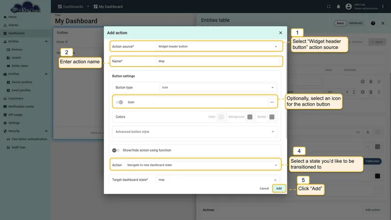Pick the Border color swatch
Screen dimensions: 391x220
coord(272,117)
